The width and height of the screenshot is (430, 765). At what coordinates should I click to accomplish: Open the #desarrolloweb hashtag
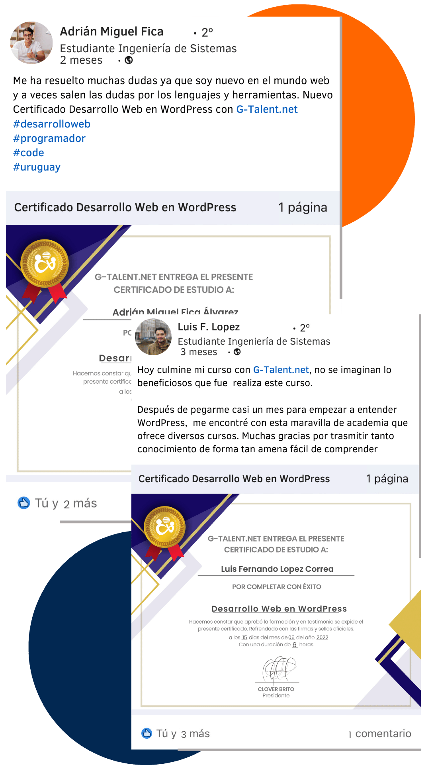52,124
